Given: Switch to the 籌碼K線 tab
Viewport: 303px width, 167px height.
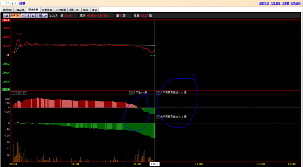Looking at the screenshot, I should 7,10.
